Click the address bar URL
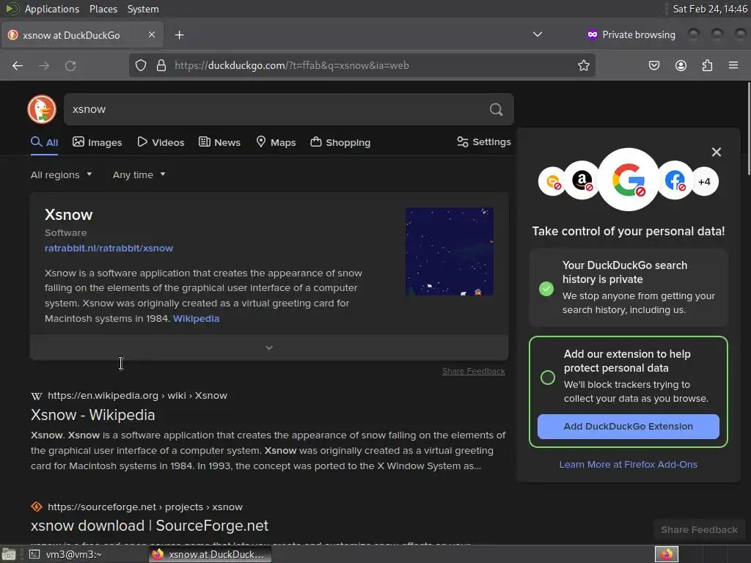The width and height of the screenshot is (751, 563). click(292, 65)
